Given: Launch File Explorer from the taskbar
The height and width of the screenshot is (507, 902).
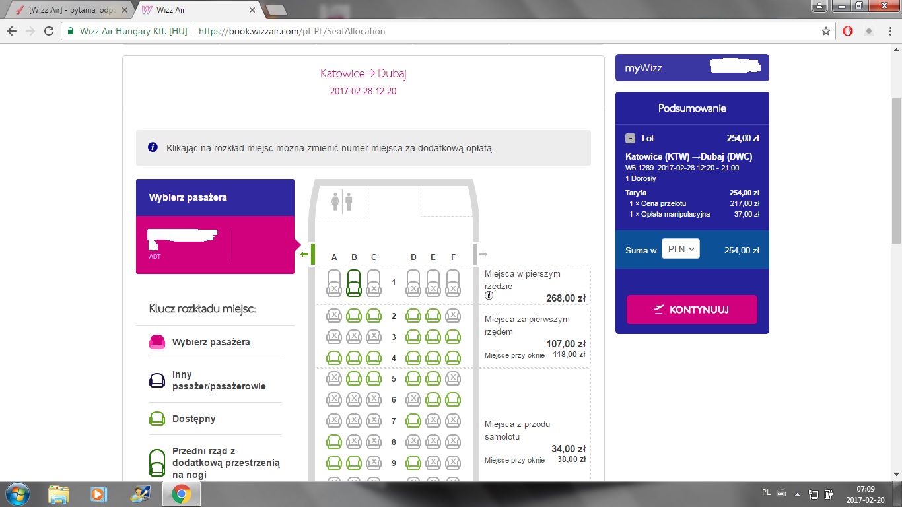Looking at the screenshot, I should [x=59, y=493].
